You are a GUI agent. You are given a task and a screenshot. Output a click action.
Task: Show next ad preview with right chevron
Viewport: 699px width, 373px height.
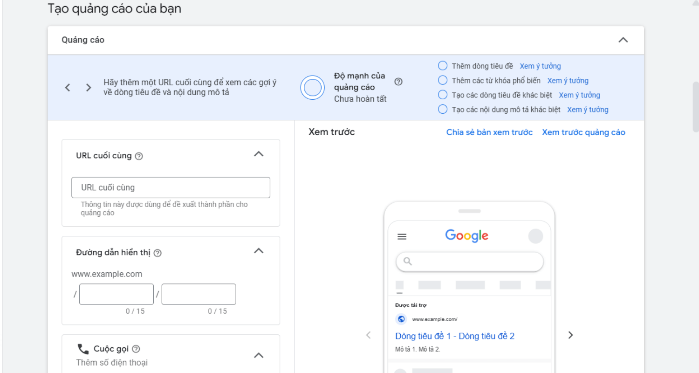[x=570, y=335]
